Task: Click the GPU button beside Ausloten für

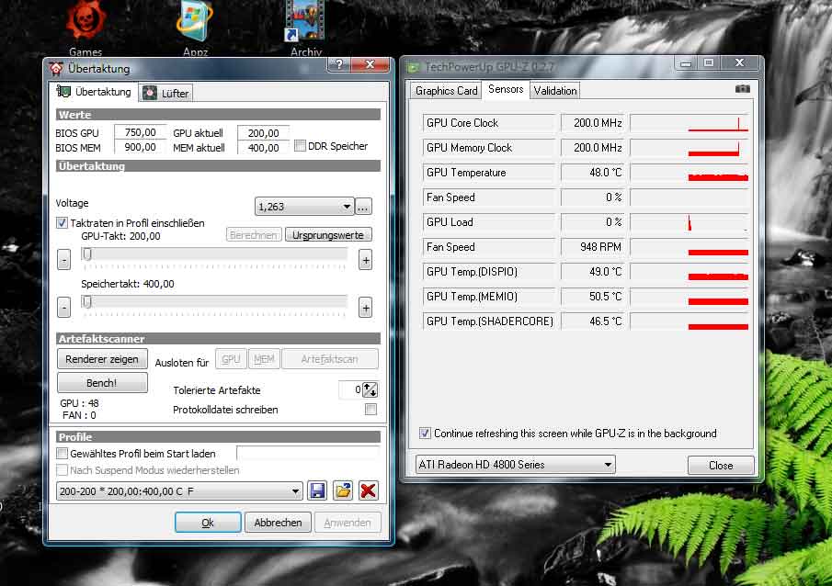Action: tap(231, 359)
